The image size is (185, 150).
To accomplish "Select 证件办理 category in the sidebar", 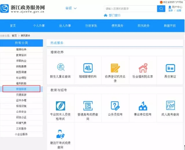I will point(21,100).
